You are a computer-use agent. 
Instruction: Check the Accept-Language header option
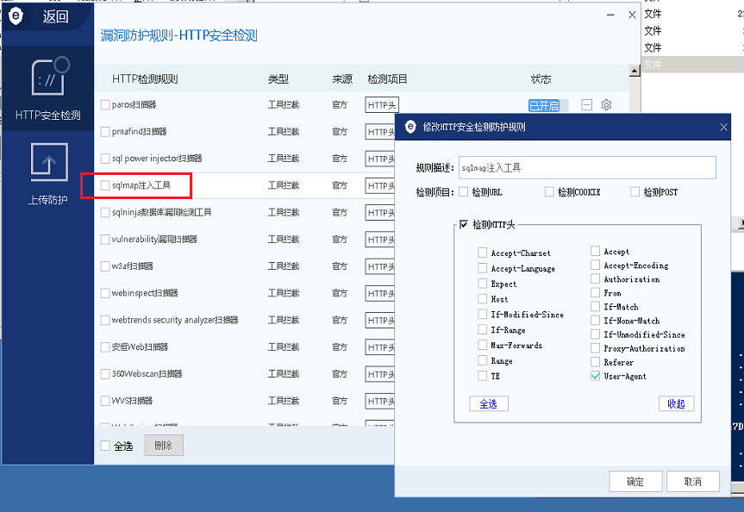click(x=483, y=268)
